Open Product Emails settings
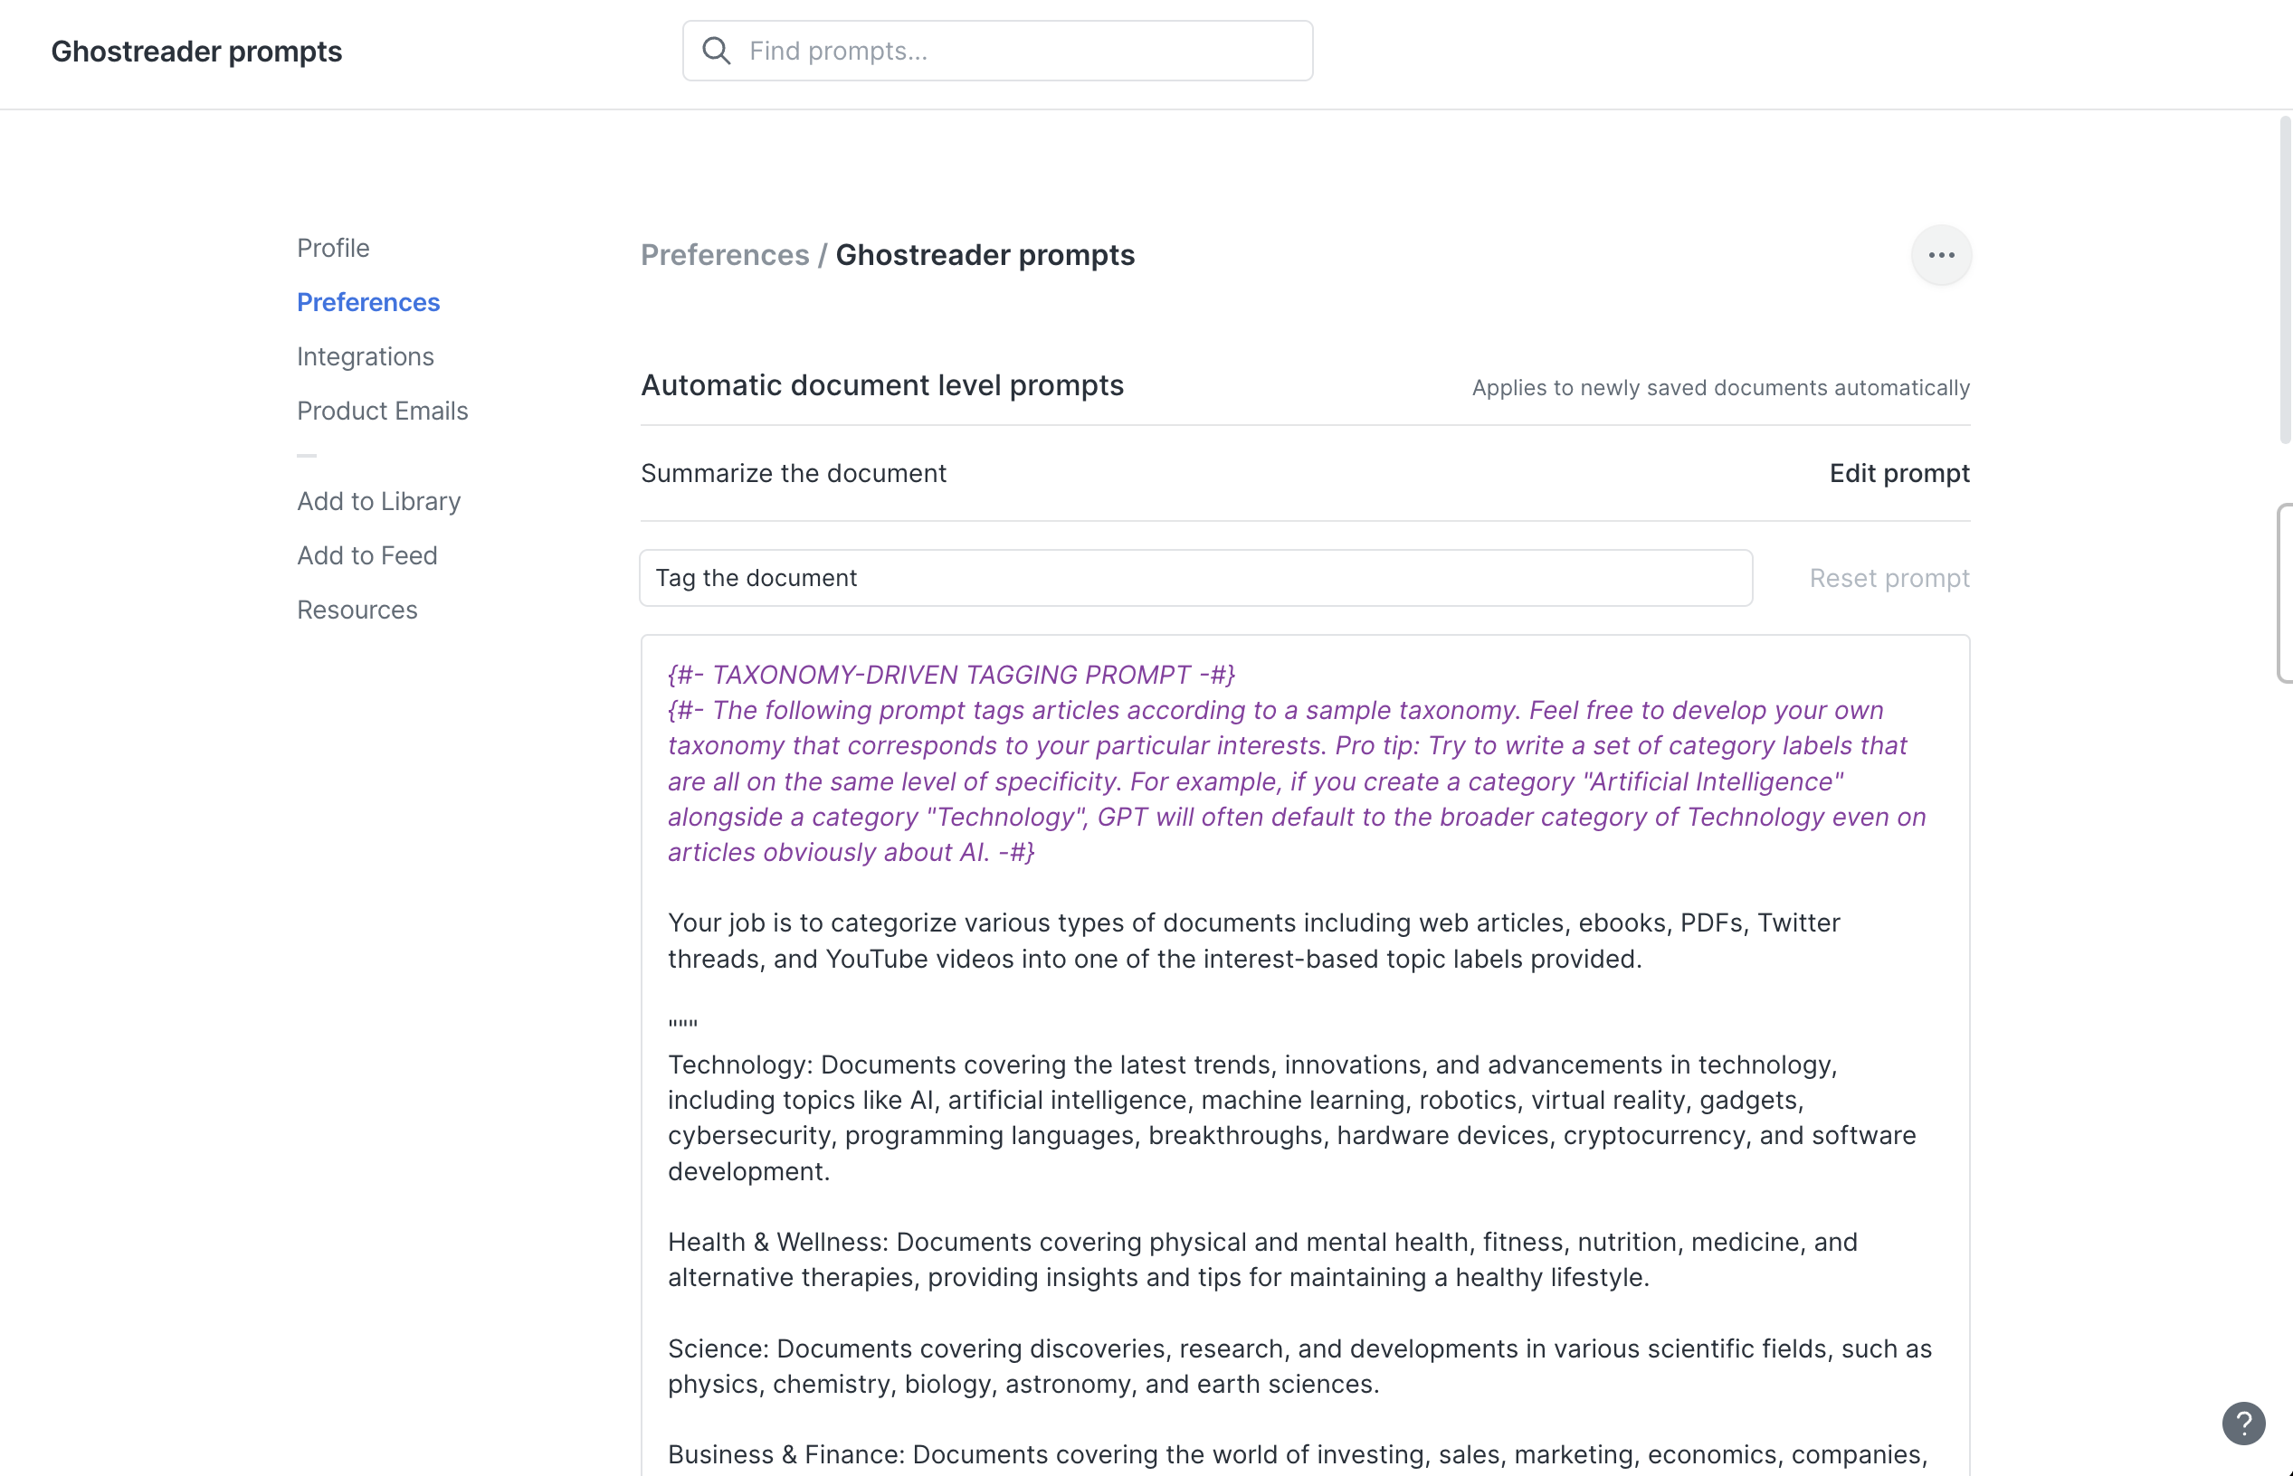The image size is (2293, 1476). [x=382, y=411]
